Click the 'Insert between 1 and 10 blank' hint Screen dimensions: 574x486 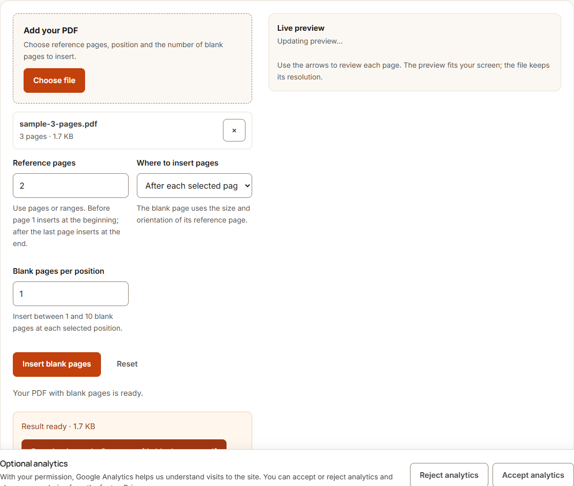[68, 322]
